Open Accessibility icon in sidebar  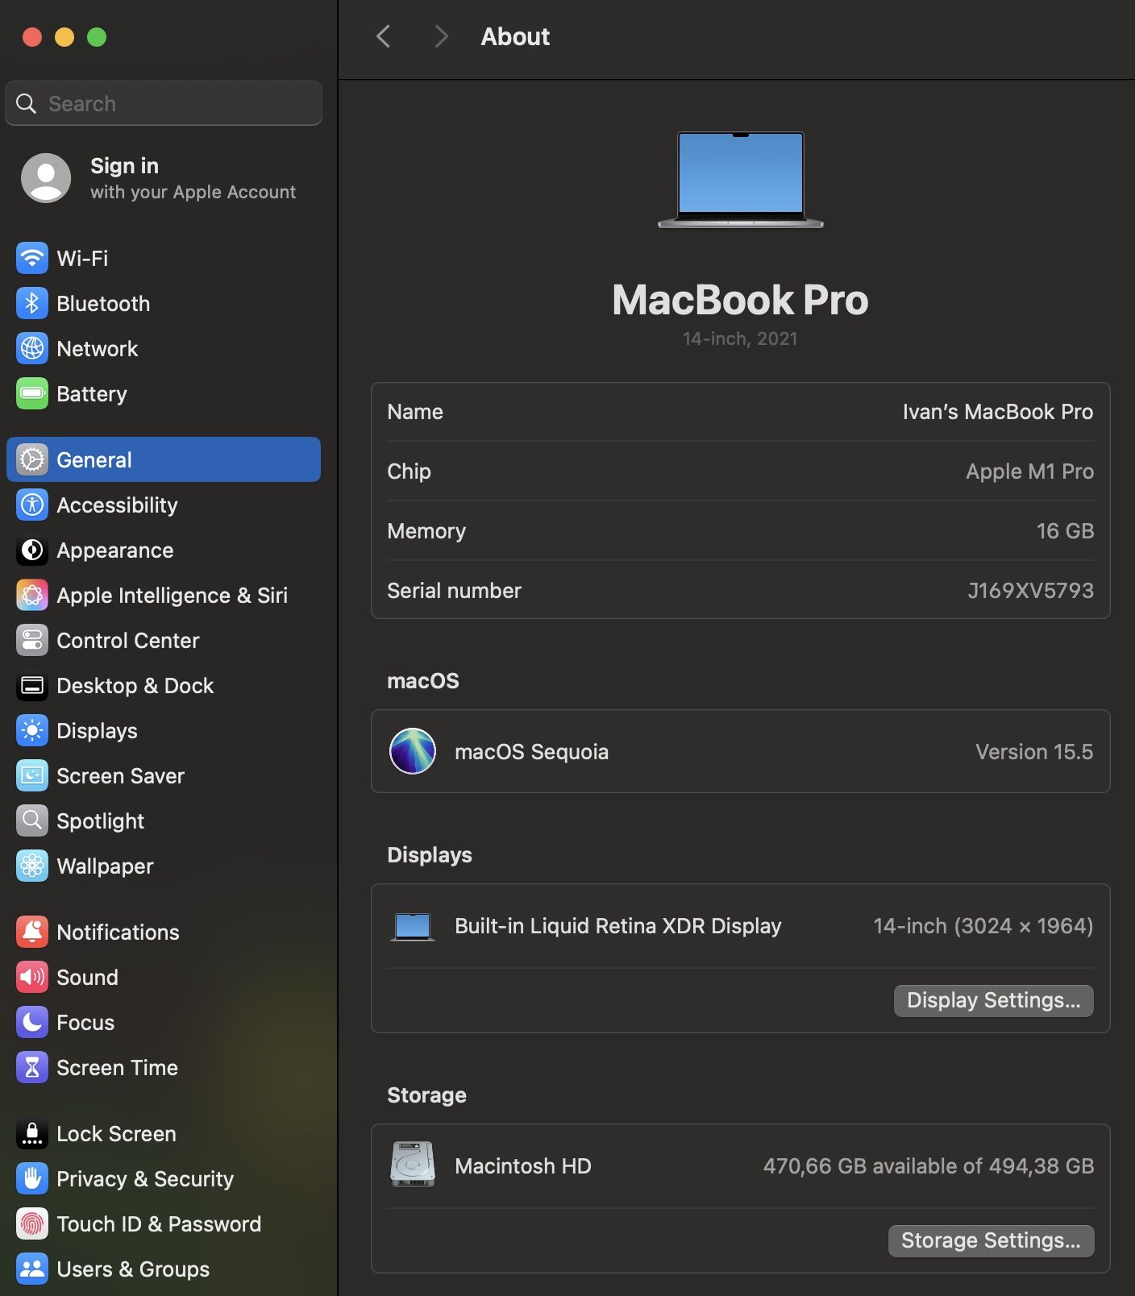[x=32, y=505]
